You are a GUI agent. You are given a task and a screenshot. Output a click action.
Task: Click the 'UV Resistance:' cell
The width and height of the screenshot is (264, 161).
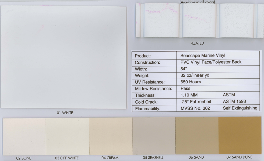point(154,82)
